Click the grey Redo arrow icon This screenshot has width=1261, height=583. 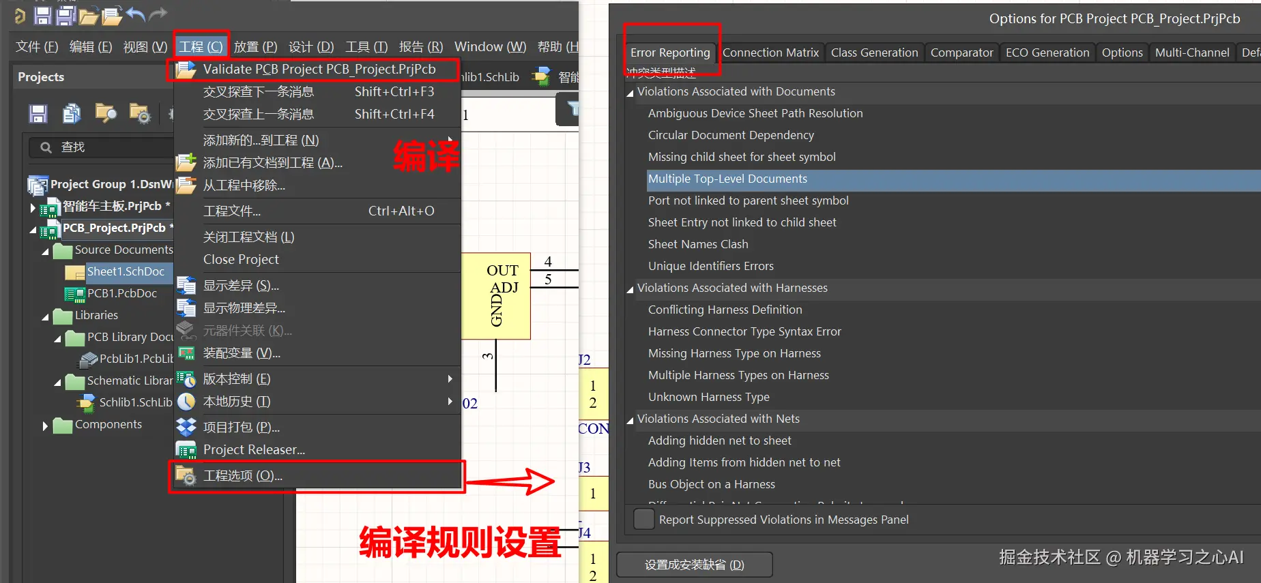[x=158, y=14]
